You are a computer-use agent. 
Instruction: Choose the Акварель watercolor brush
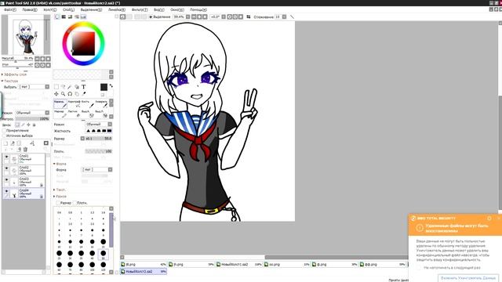101,103
